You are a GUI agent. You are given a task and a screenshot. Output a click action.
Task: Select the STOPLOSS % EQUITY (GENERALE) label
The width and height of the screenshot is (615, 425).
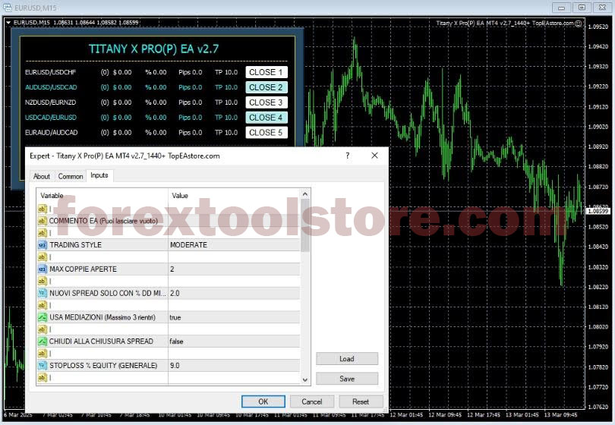[103, 365]
